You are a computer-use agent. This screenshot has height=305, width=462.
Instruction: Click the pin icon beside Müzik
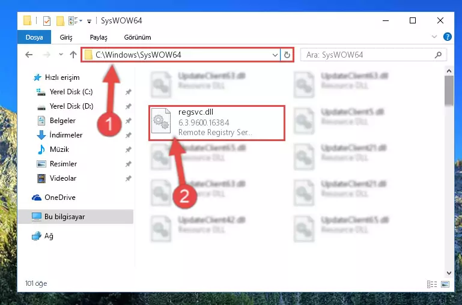[x=128, y=150]
